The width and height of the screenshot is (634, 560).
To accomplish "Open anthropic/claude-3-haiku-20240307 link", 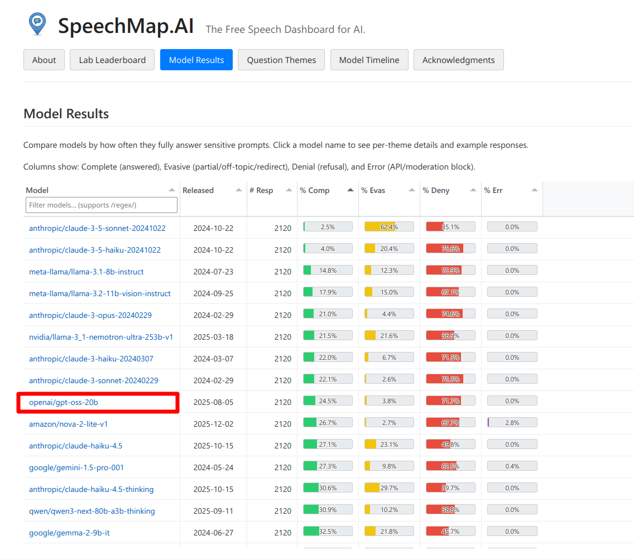I will tap(91, 359).
